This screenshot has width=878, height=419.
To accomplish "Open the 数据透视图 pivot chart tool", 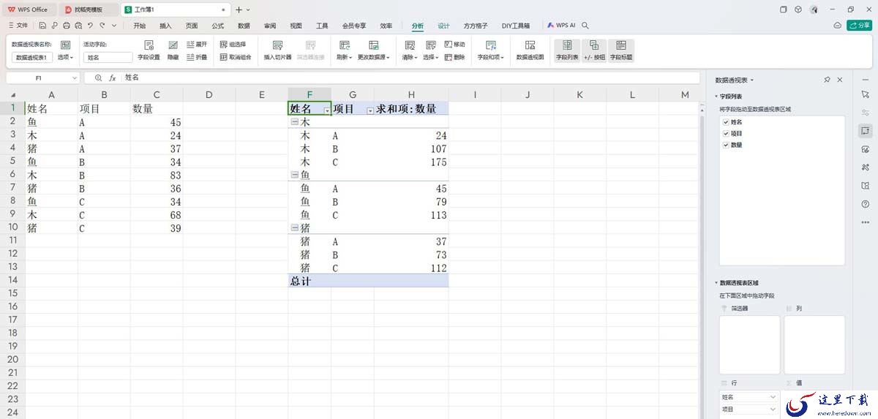I will tap(530, 50).
